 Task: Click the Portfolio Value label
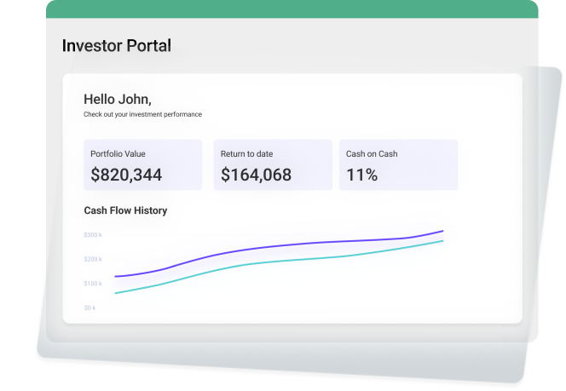(x=118, y=154)
